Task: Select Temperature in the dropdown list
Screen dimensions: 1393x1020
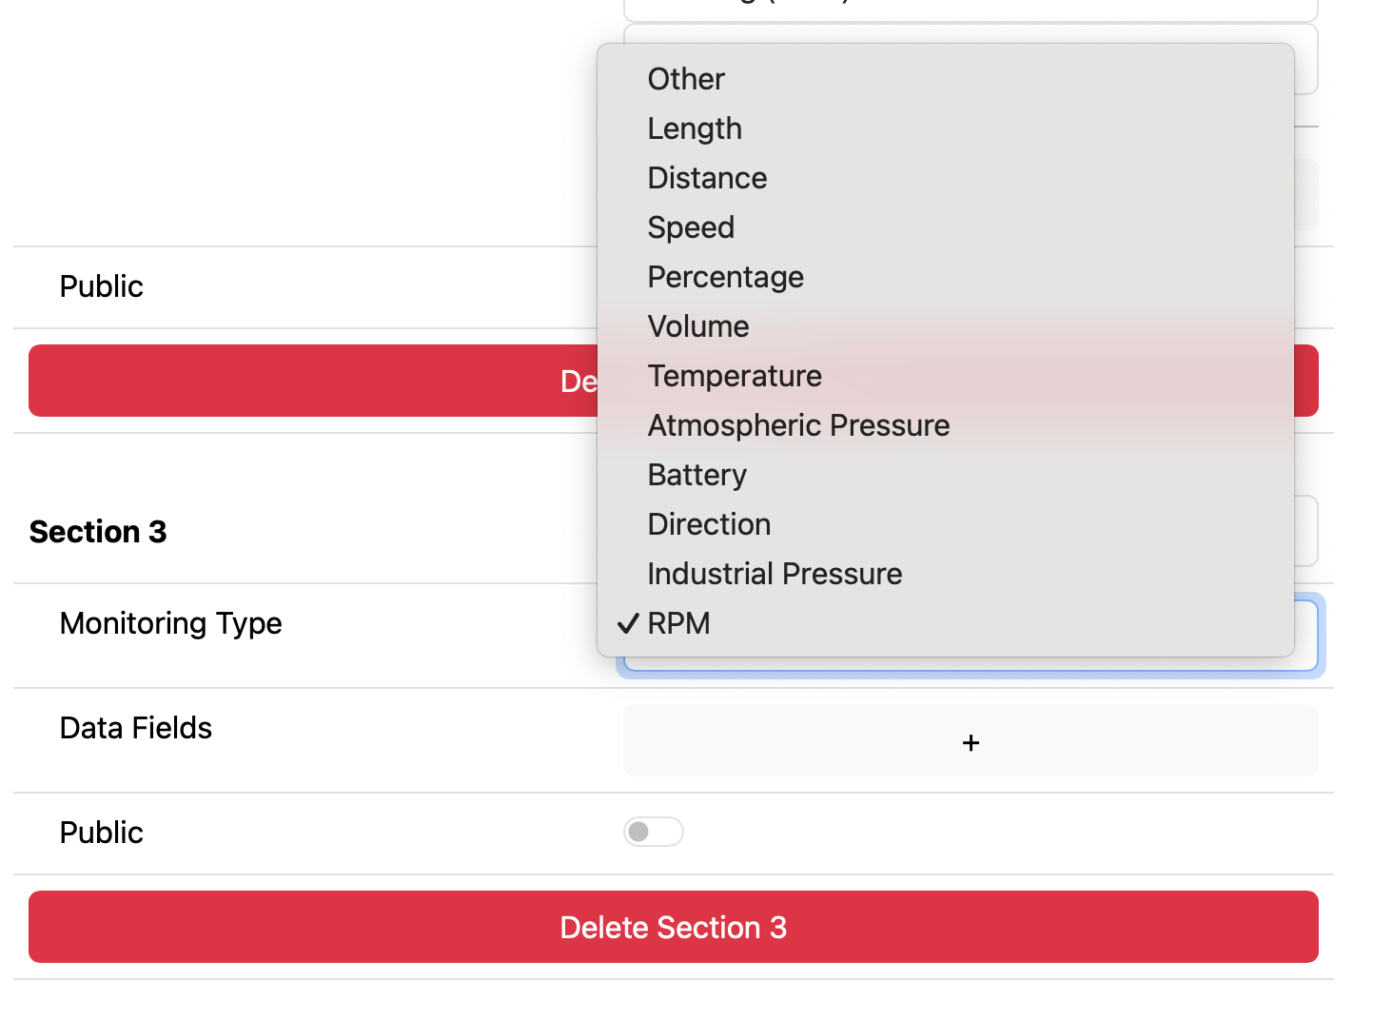Action: (x=735, y=376)
